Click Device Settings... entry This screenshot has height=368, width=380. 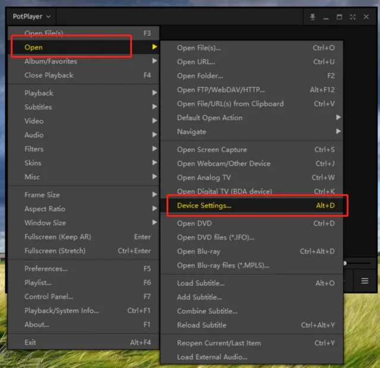252,205
